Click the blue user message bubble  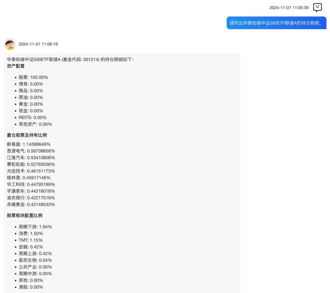tap(276, 23)
